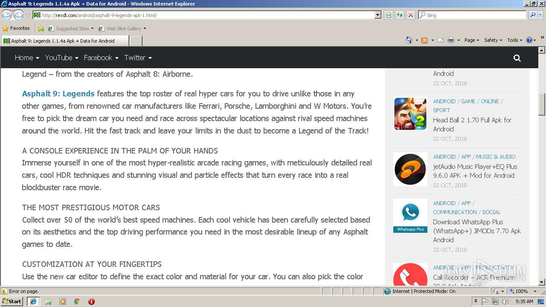The width and height of the screenshot is (546, 307).
Task: Click the green Refresh icon
Action: tap(400, 15)
